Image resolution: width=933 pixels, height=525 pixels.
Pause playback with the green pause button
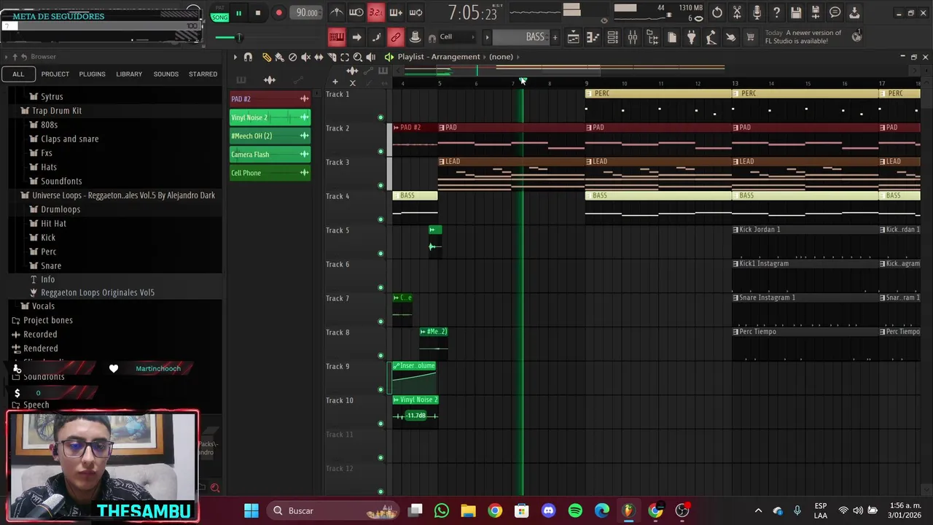pos(238,13)
